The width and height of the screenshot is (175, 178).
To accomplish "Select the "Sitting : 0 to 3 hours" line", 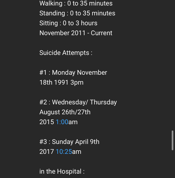I will (68, 23).
